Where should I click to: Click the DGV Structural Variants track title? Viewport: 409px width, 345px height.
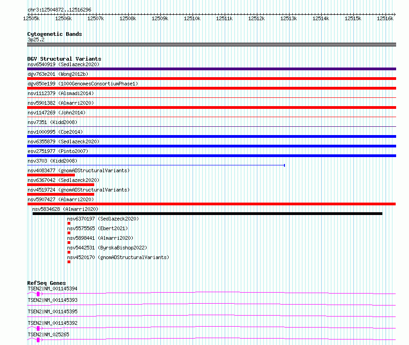tap(64, 59)
